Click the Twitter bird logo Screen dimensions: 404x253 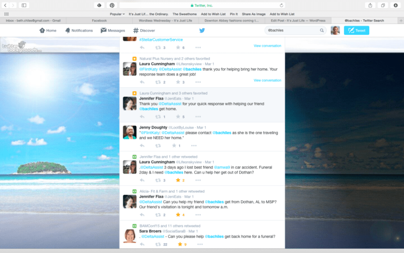(202, 31)
